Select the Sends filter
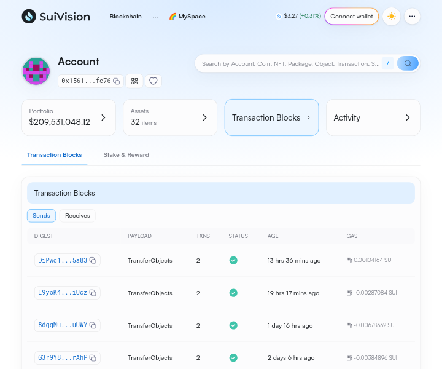The width and height of the screenshot is (442, 369). click(x=41, y=216)
